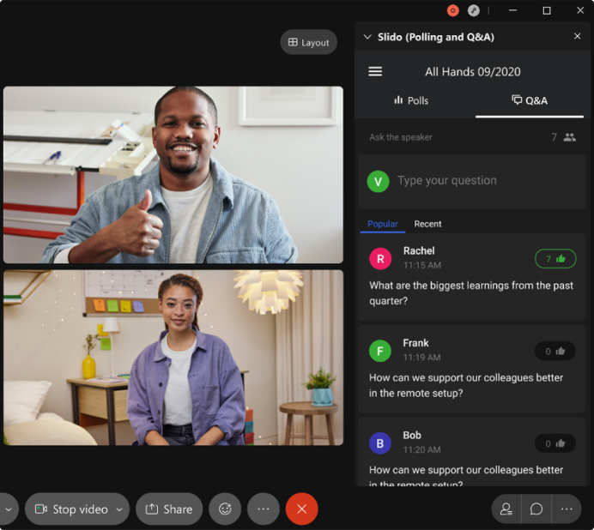Open the Layout options
Image resolution: width=594 pixels, height=530 pixels.
point(308,42)
